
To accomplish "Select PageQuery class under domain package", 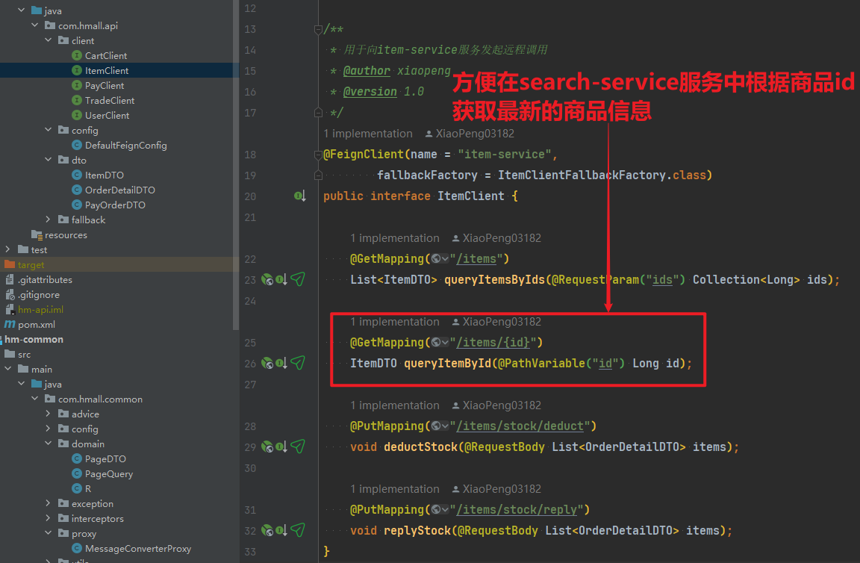I will 108,473.
